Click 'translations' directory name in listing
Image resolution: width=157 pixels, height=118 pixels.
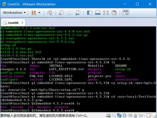127,80
